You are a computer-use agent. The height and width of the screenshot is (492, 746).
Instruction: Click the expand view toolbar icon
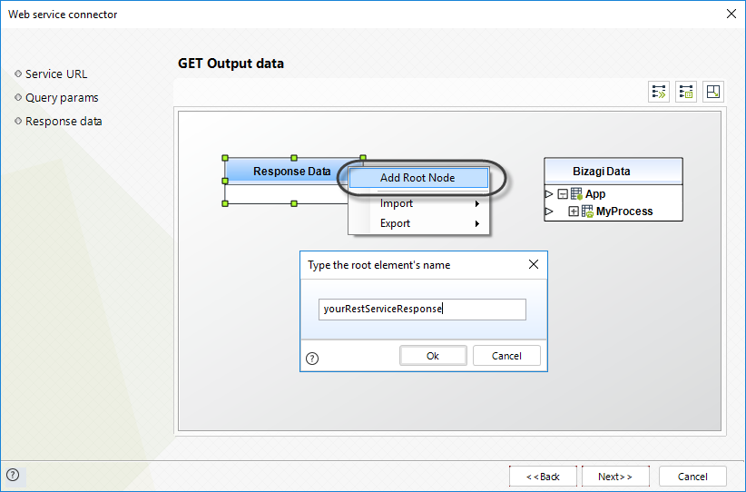[713, 92]
